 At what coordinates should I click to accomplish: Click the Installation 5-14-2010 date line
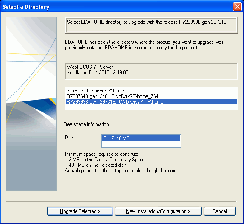pyautogui.click(x=98, y=73)
